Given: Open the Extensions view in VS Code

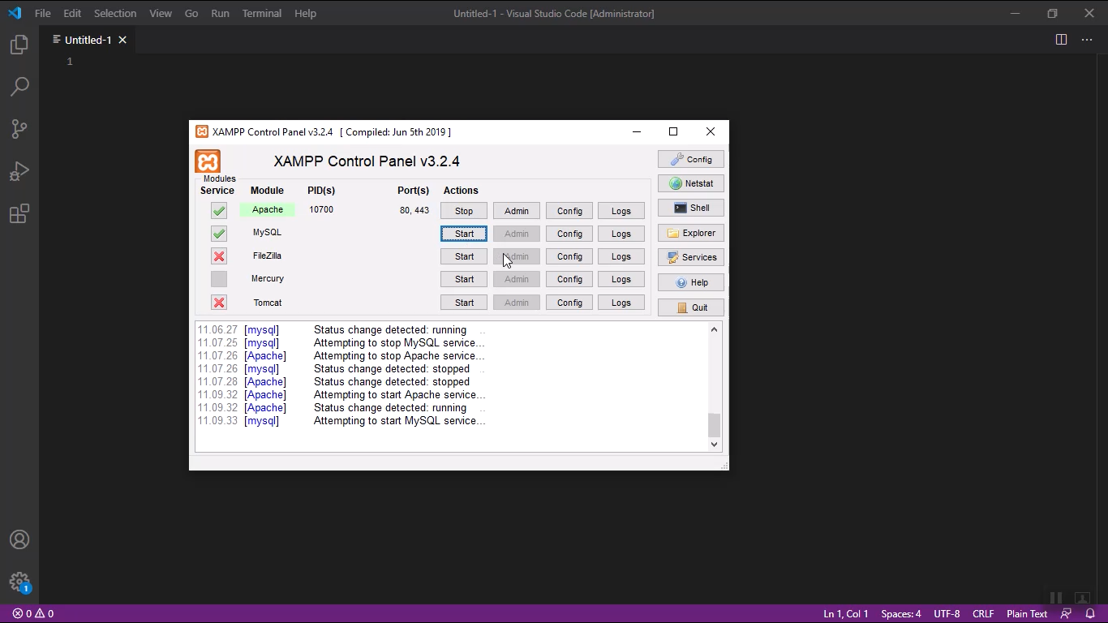Looking at the screenshot, I should tap(19, 214).
